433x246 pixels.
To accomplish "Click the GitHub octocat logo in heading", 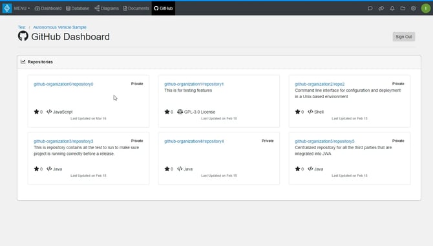I will [23, 36].
